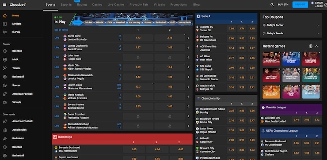Expand Marta Kostyuk match markets arrow
Image resolution: width=327 pixels, height=160 pixels.
188,97
